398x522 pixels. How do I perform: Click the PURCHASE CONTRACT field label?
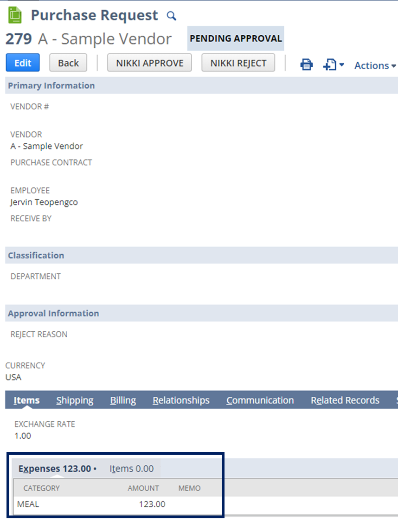click(51, 162)
